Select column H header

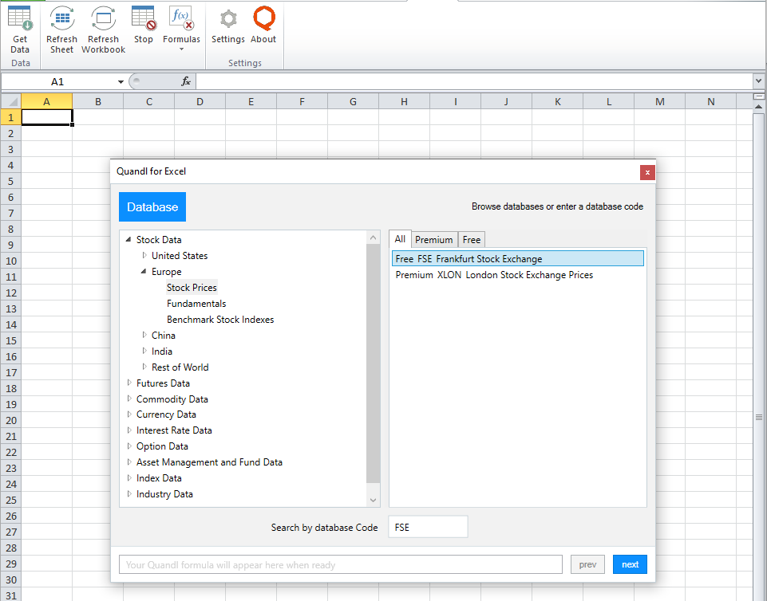click(x=404, y=102)
